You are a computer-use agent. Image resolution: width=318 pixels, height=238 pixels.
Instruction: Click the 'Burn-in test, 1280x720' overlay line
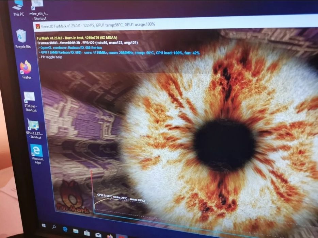77,38
